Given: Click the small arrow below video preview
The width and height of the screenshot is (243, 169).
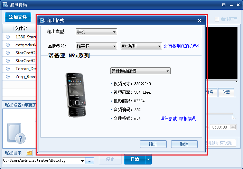Looking at the screenshot, I should coord(236,82).
